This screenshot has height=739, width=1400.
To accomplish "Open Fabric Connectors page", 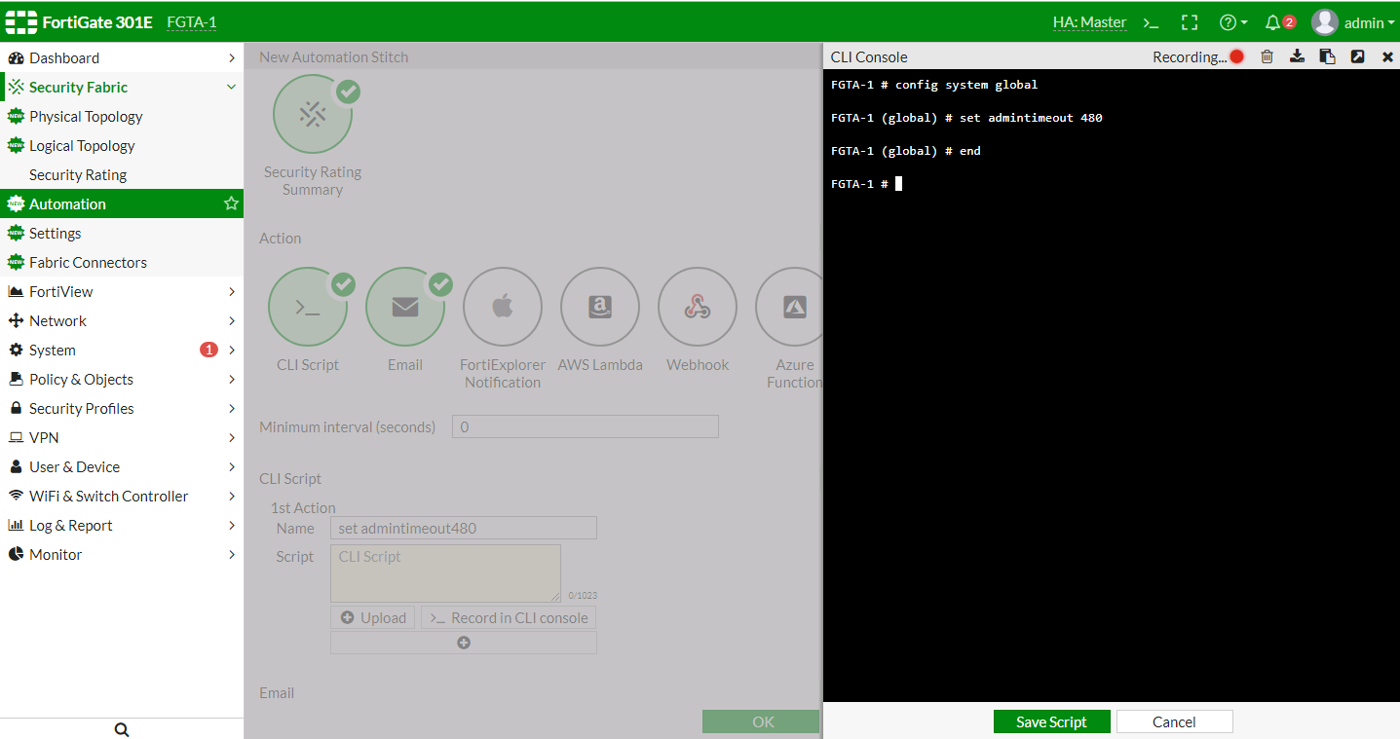I will coord(122,262).
